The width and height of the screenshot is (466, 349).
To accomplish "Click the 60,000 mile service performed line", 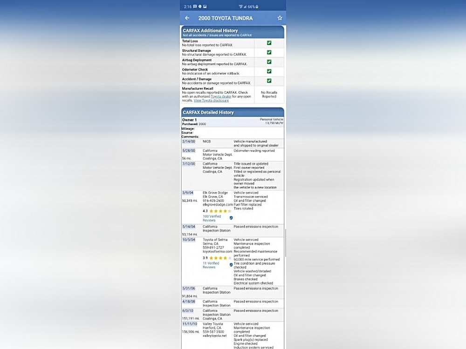I will tap(256, 259).
